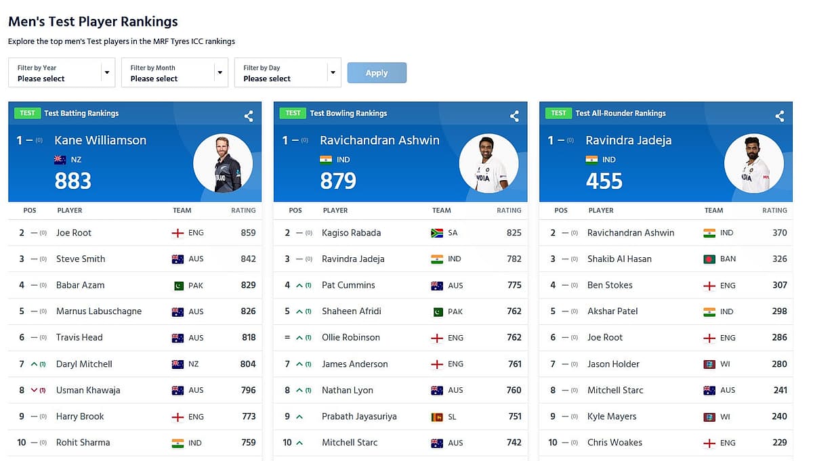Share the Test Bowling Rankings card
813x461 pixels.
(x=514, y=116)
